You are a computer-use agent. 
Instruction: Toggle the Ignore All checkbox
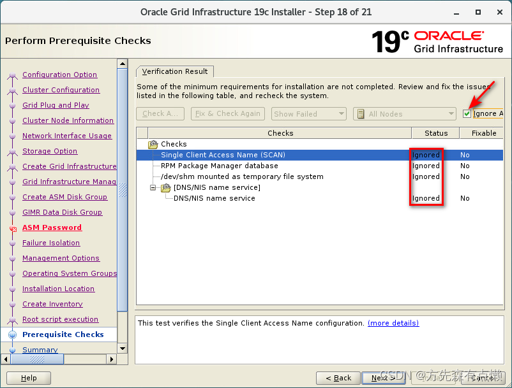pos(467,113)
